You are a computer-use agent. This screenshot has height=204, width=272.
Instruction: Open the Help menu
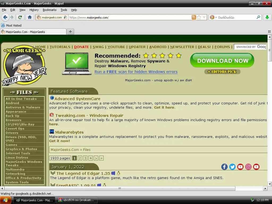click(x=74, y=10)
